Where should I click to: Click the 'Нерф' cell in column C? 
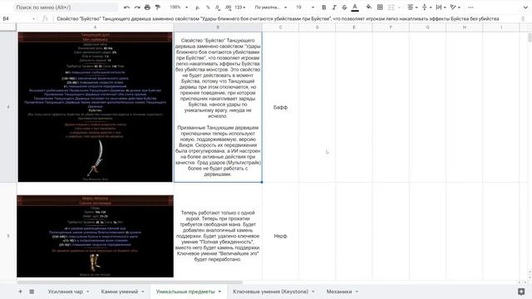click(x=280, y=236)
